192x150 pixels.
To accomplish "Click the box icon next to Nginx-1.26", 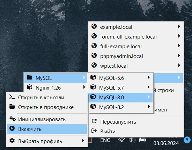I will [x=30, y=87].
